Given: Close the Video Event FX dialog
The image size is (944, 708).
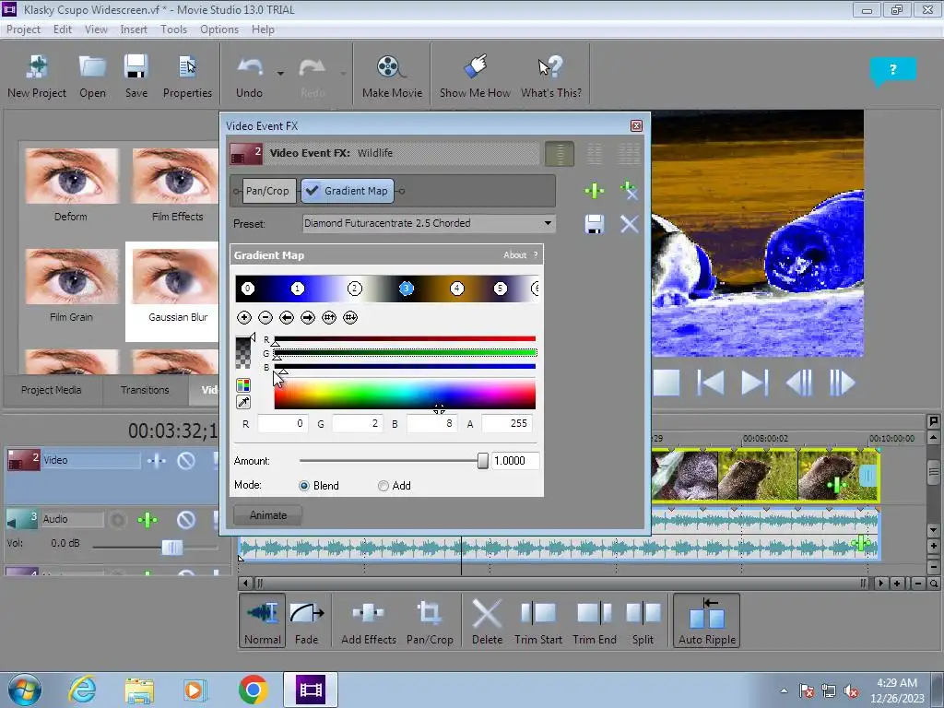Looking at the screenshot, I should (x=636, y=125).
